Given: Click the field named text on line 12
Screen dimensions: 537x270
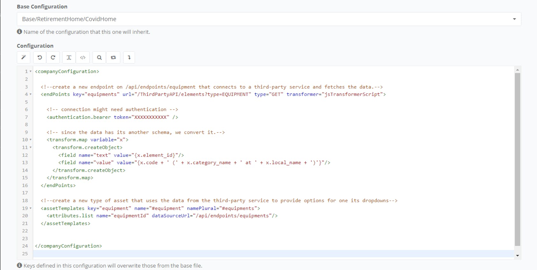Looking at the screenshot, I should 121,155.
